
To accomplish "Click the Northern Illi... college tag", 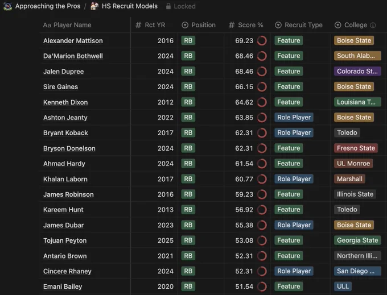I will [357, 256].
